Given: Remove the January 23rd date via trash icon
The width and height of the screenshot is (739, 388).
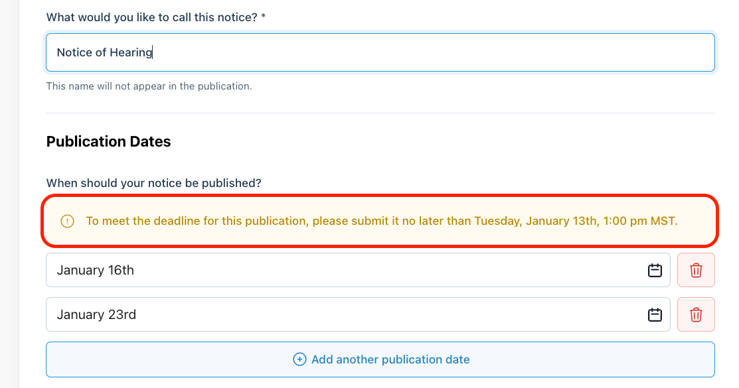Looking at the screenshot, I should coord(696,314).
